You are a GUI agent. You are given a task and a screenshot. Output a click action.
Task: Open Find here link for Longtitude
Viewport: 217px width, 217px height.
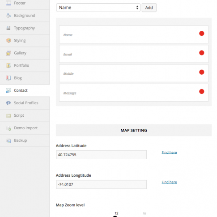point(169,182)
